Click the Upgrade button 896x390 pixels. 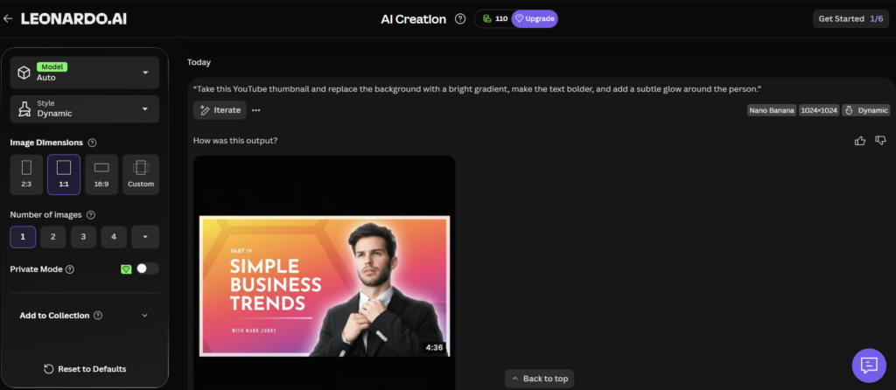(535, 19)
